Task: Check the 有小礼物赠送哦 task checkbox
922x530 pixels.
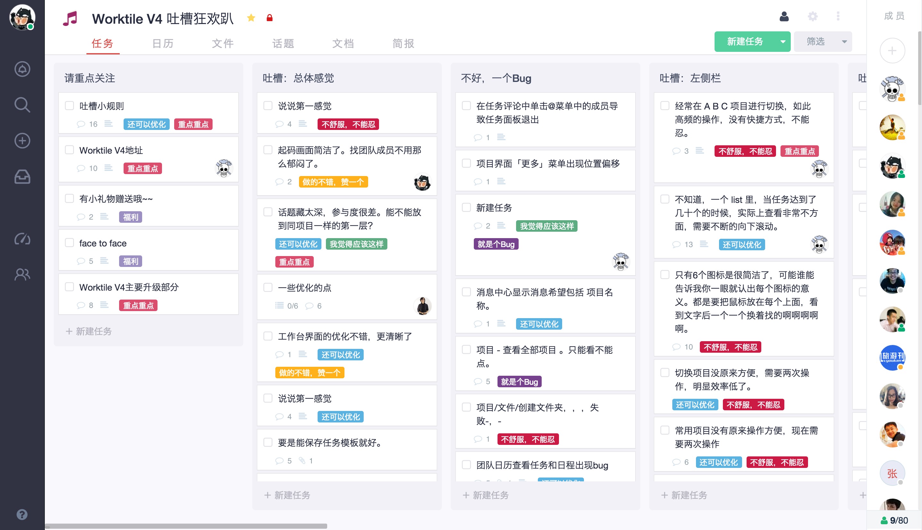Action: 69,198
